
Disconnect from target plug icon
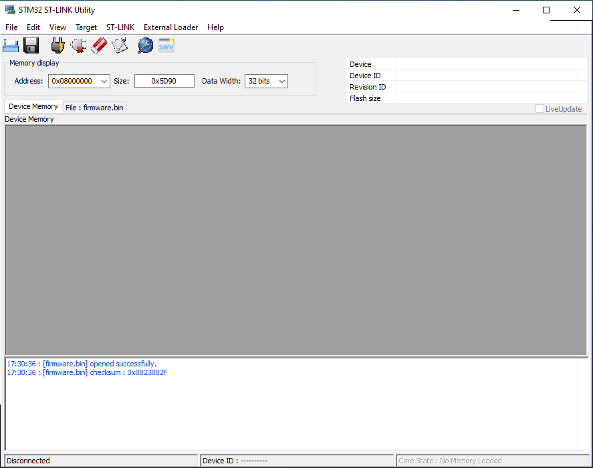point(78,45)
